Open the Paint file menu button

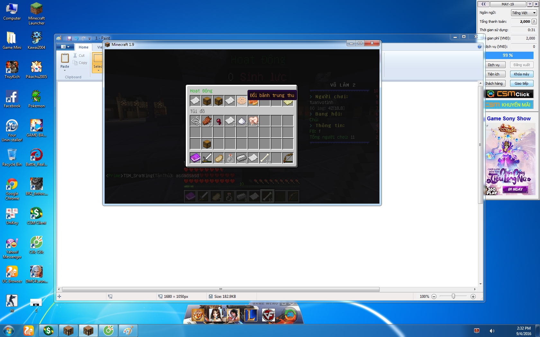coord(65,47)
